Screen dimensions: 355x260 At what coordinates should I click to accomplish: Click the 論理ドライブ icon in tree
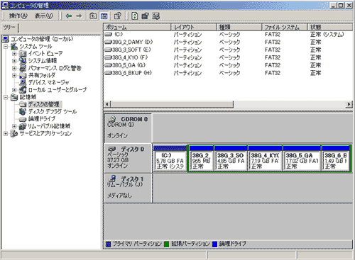point(23,119)
